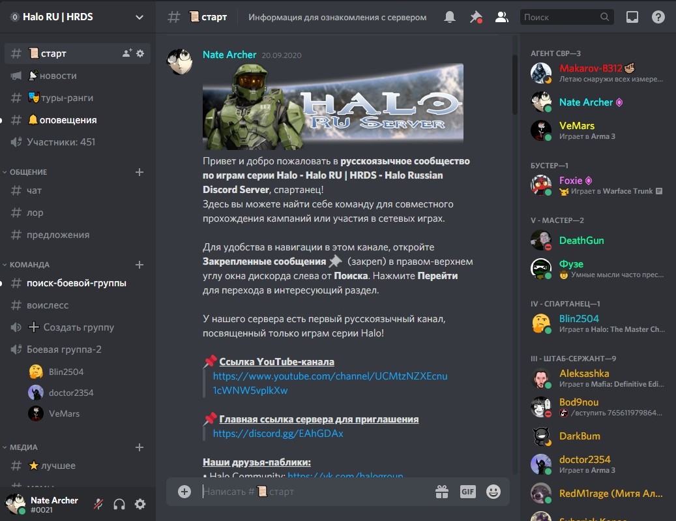
Task: Open the новости announcement channel
Action: pos(78,76)
